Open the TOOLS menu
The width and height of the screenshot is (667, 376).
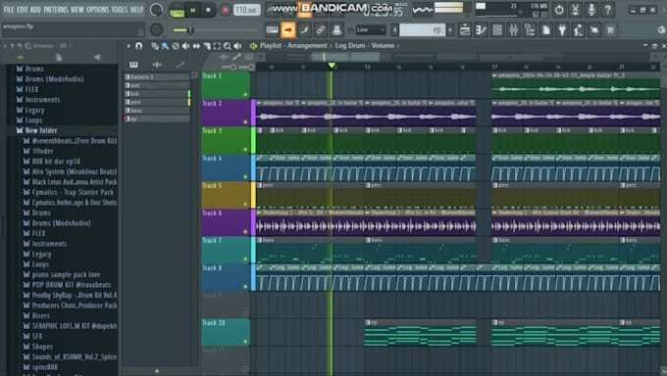[x=119, y=10]
